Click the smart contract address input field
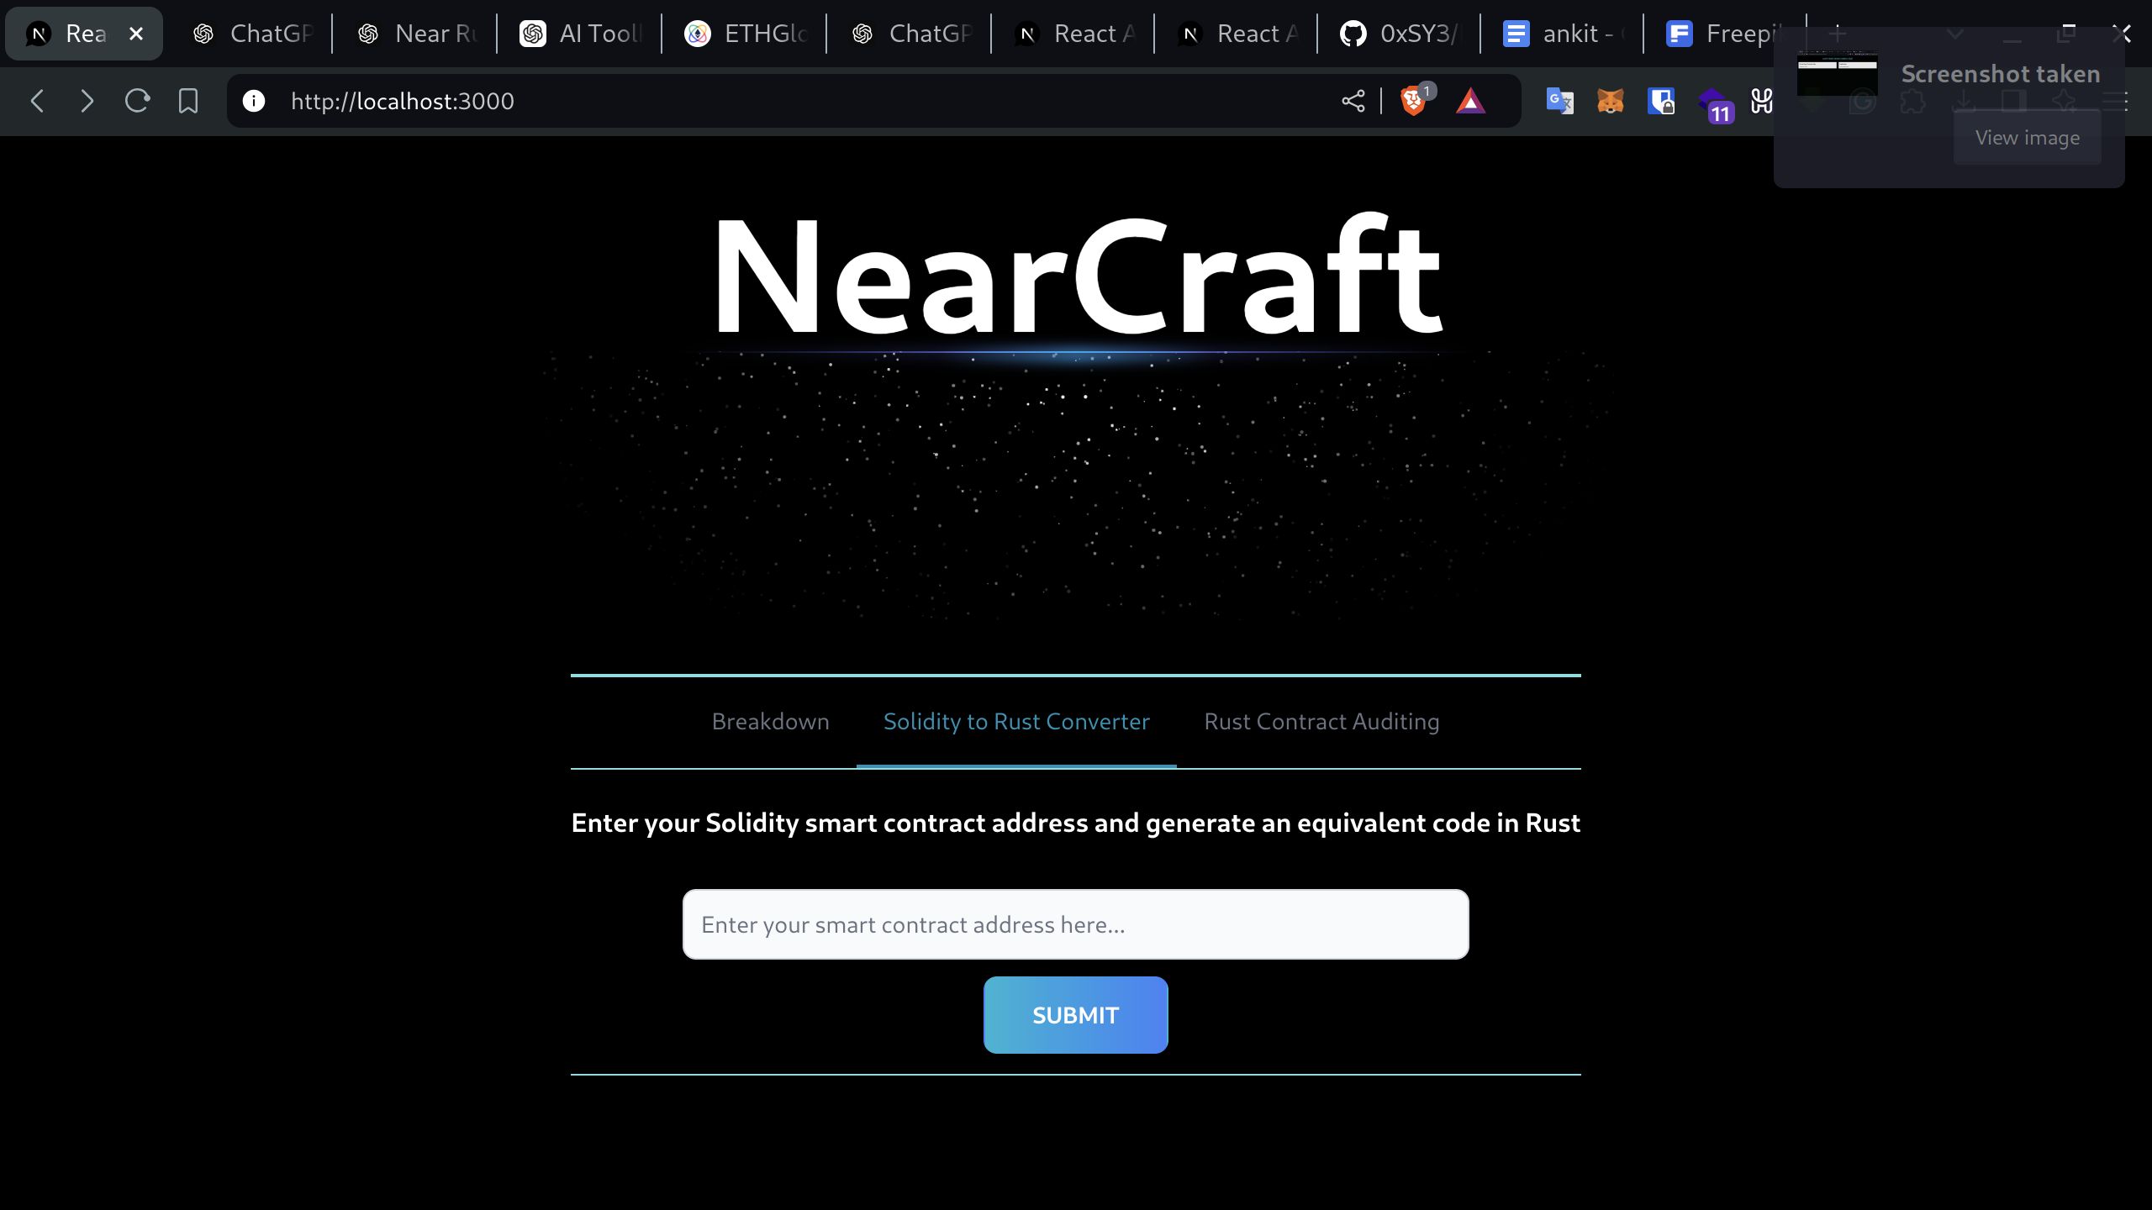This screenshot has width=2152, height=1210. click(1076, 923)
